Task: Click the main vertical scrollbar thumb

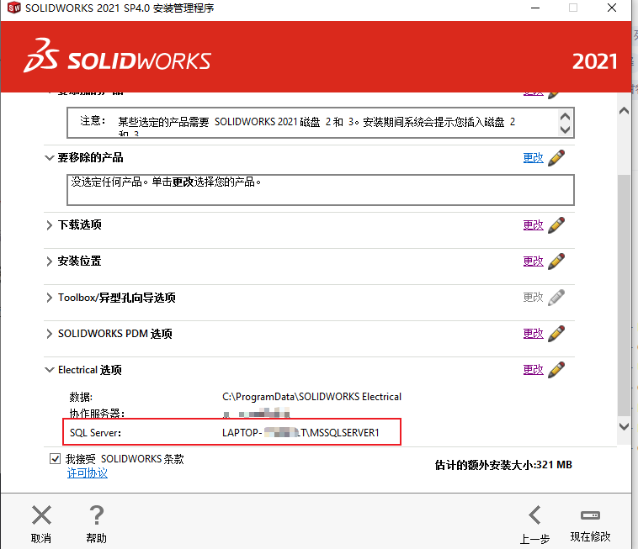Action: 624,295
